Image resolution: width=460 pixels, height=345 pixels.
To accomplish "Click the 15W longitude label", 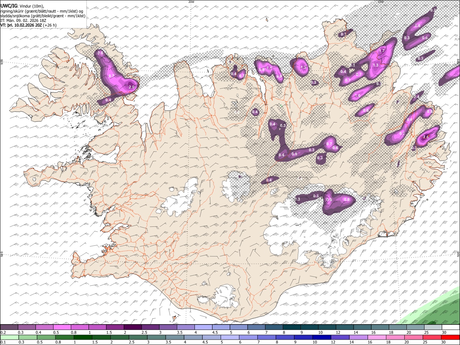I will pyautogui.click(x=381, y=2).
